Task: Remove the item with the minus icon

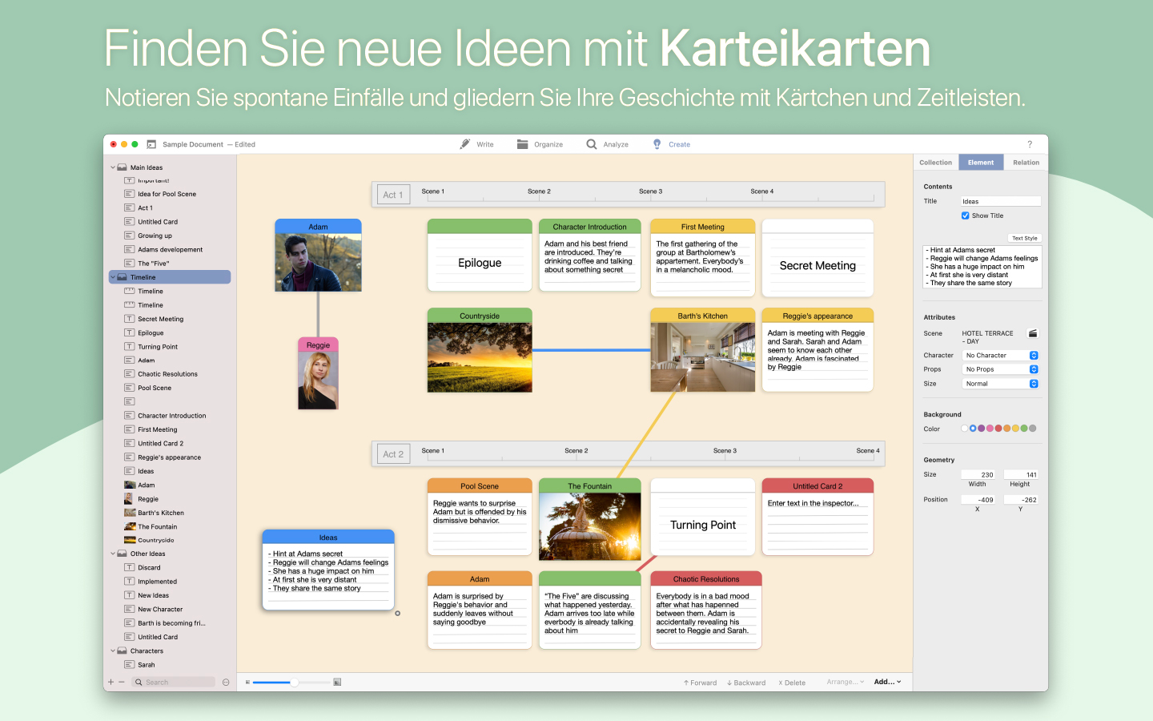Action: point(122,683)
